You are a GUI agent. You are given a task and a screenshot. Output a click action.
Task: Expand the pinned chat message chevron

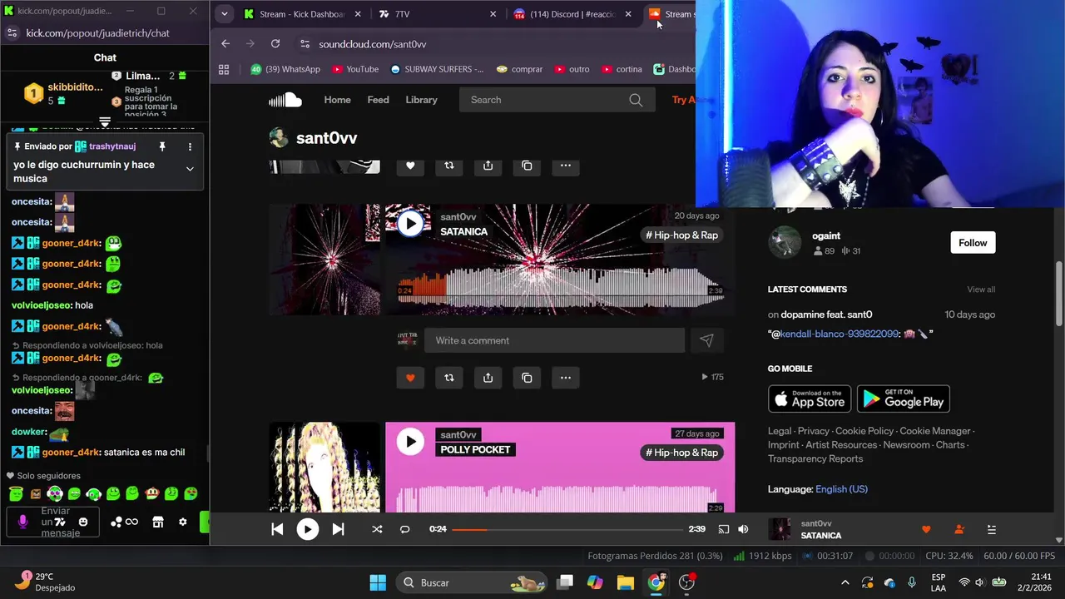coord(190,169)
